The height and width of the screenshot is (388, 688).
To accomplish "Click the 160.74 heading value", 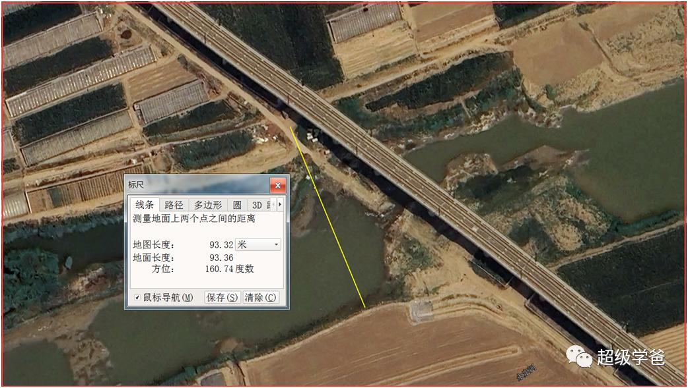I will click(219, 269).
